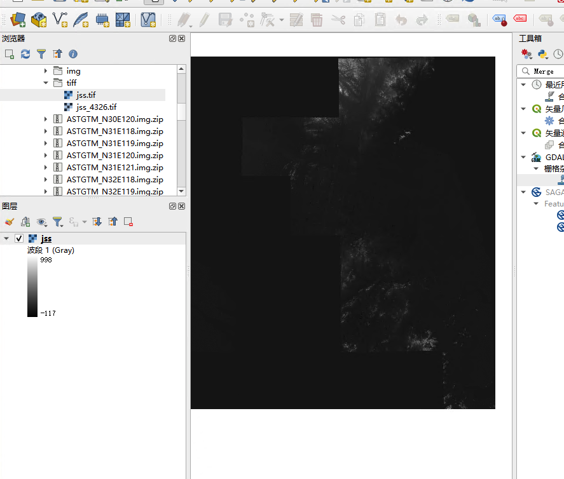Uncheck the jss layer visibility checkbox

(18, 238)
